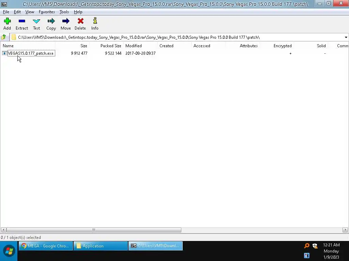Run the Test archive icon

(x=36, y=21)
